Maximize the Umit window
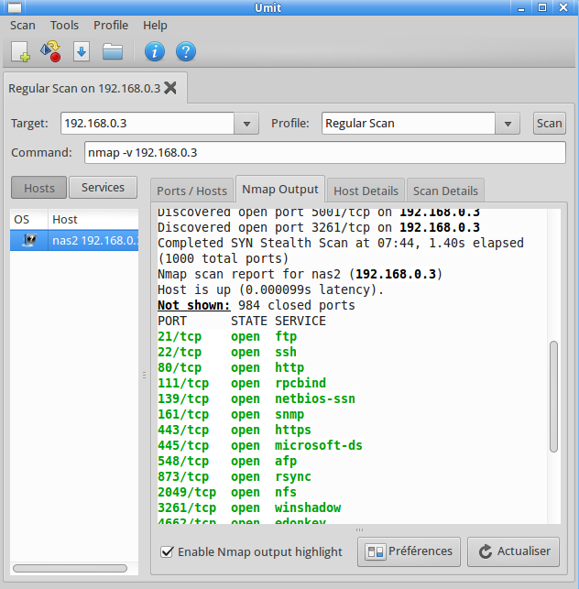 pyautogui.click(x=542, y=7)
